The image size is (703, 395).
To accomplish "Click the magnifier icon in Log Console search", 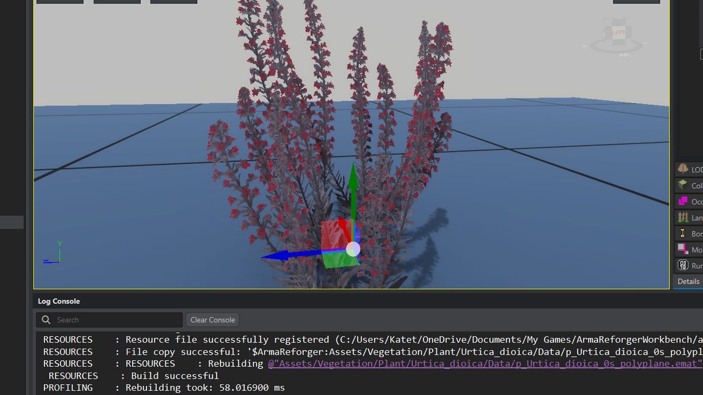I will point(46,319).
